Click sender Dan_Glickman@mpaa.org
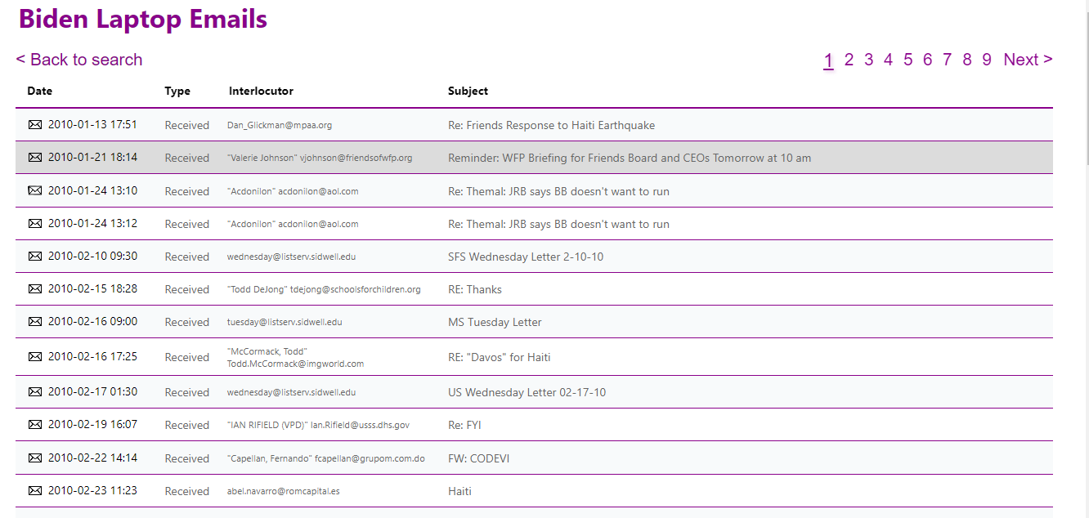 pyautogui.click(x=280, y=125)
